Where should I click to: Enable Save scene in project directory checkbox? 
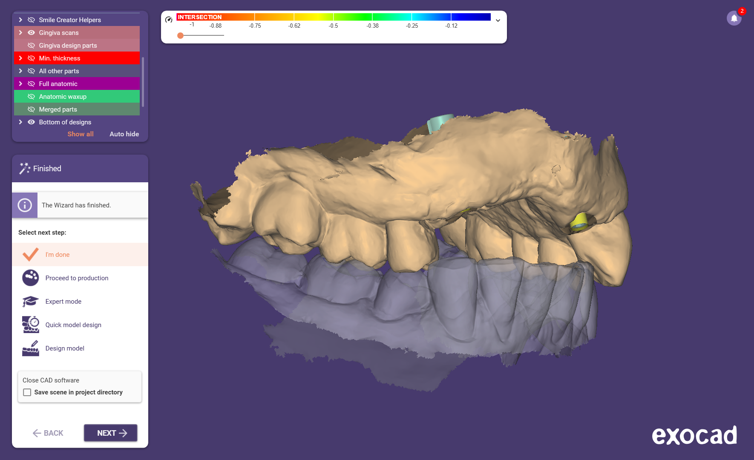tap(27, 392)
